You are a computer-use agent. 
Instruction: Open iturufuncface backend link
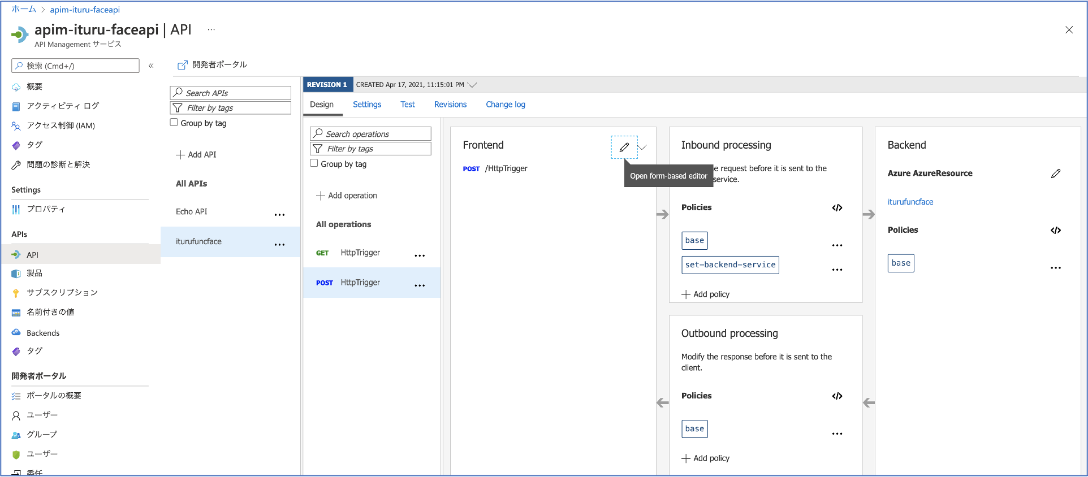tap(910, 202)
